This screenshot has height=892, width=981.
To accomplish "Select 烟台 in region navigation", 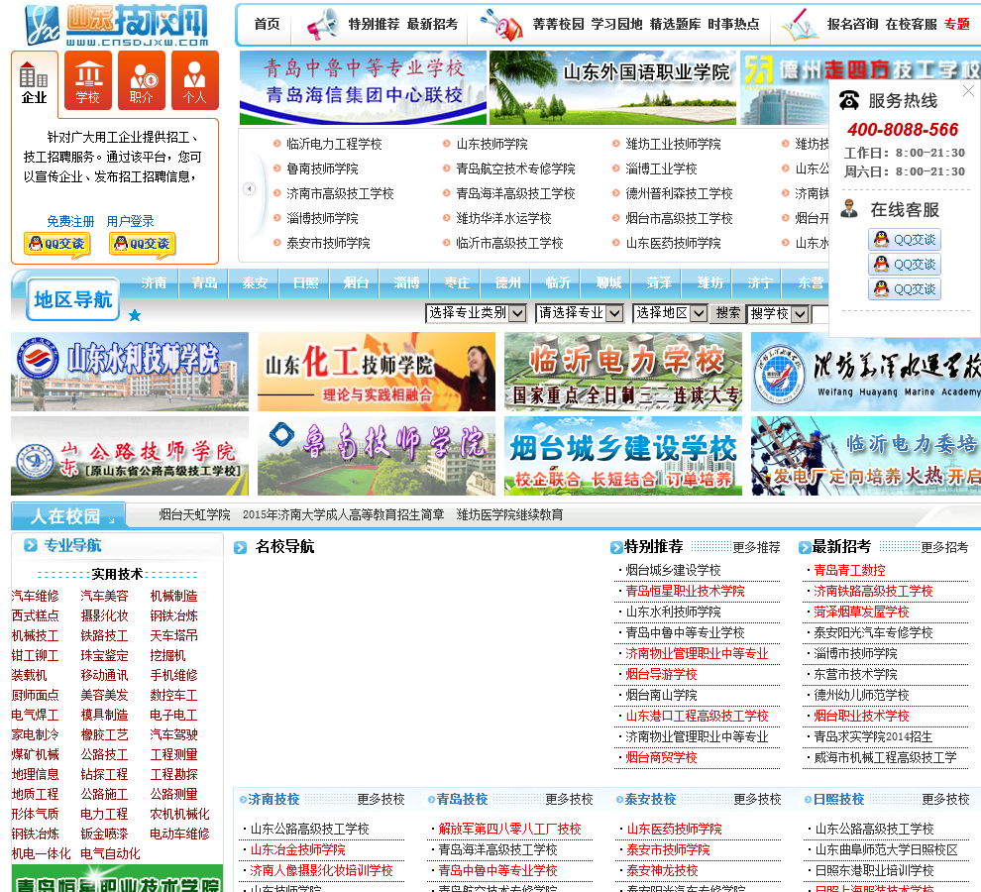I will coord(356,282).
